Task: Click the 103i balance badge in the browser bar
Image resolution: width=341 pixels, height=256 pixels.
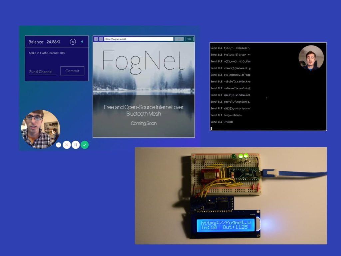Action: 189,39
